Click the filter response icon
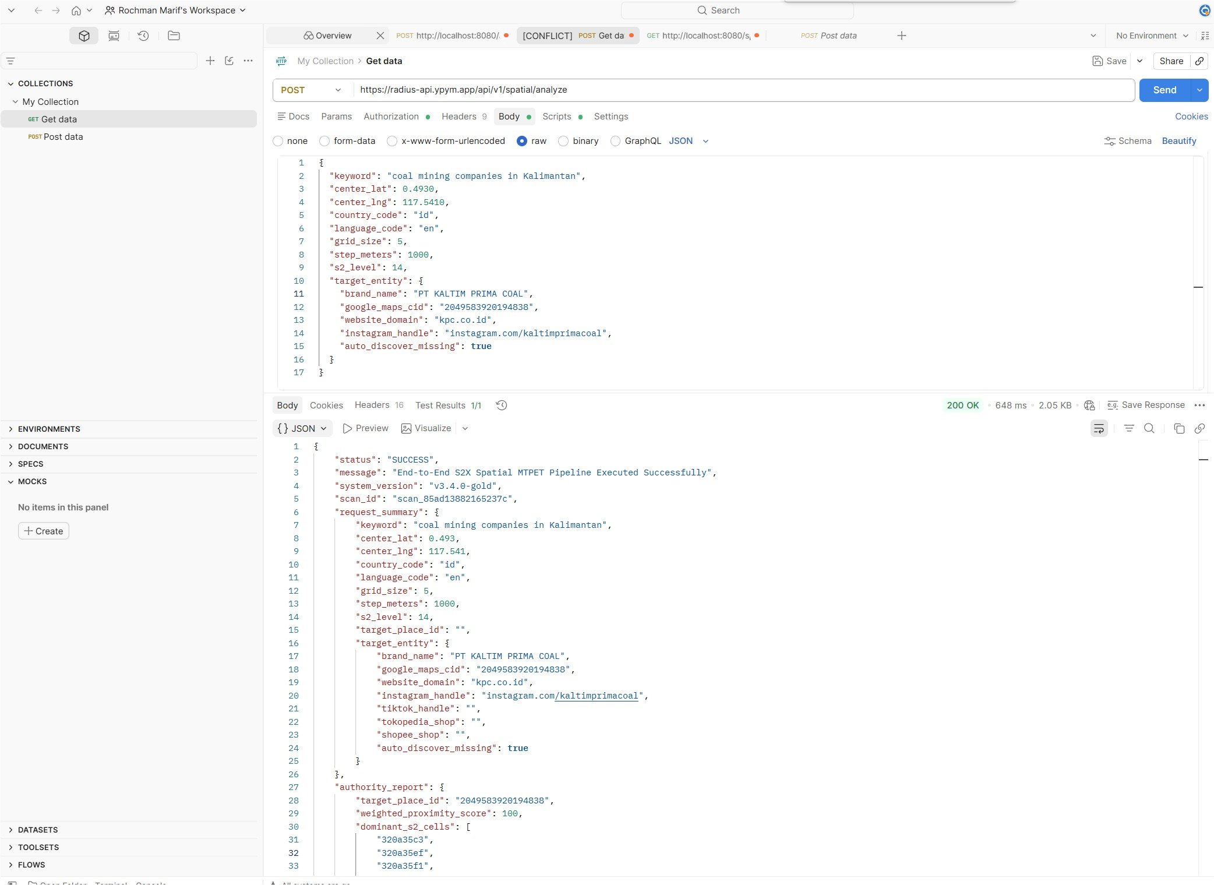This screenshot has width=1214, height=885. tap(1129, 428)
